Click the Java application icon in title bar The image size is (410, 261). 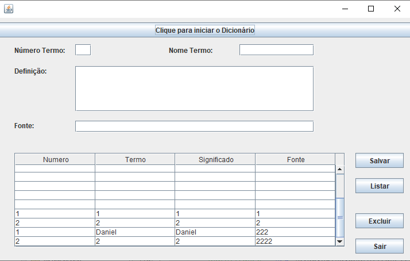click(9, 9)
